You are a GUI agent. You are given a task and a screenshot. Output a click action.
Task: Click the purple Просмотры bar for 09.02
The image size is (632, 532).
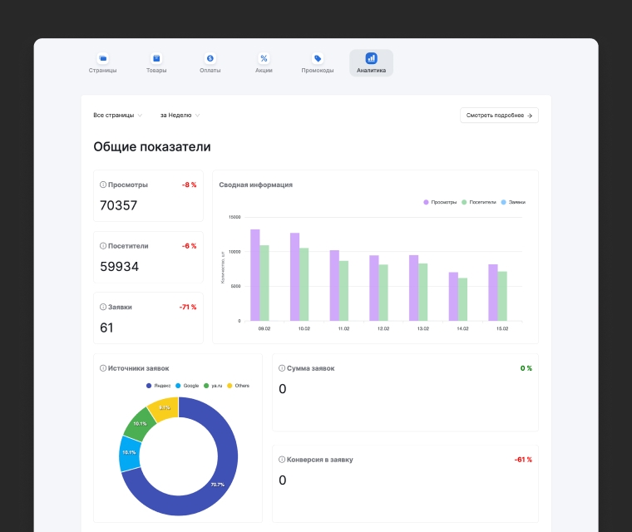[x=255, y=275]
